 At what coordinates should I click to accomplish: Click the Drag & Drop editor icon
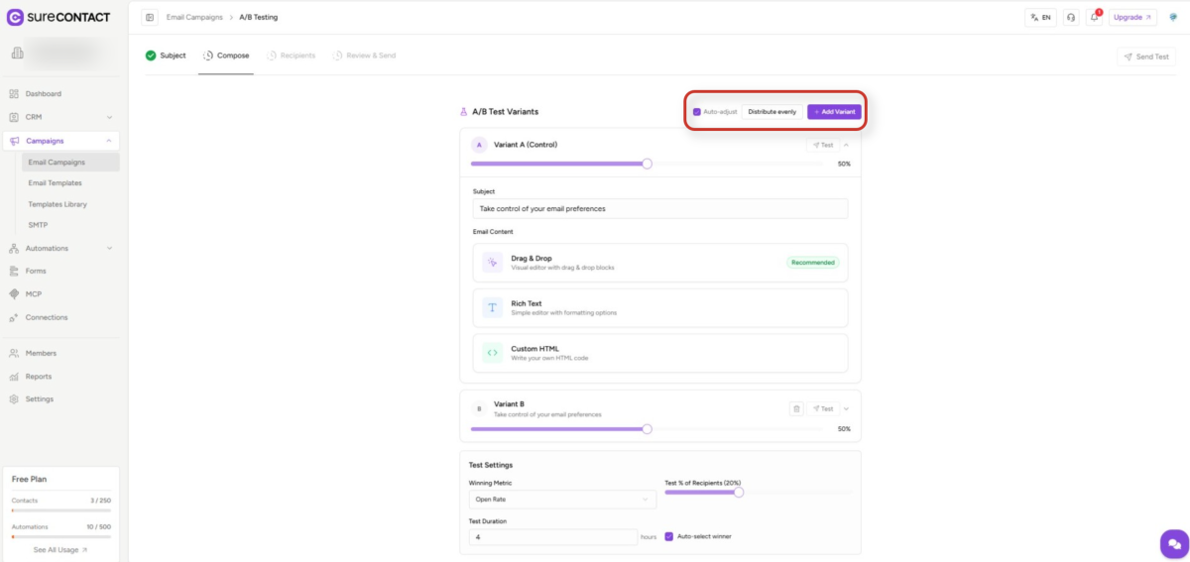click(493, 262)
